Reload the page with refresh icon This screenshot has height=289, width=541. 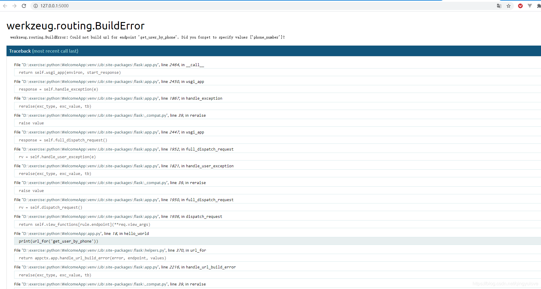coord(24,6)
